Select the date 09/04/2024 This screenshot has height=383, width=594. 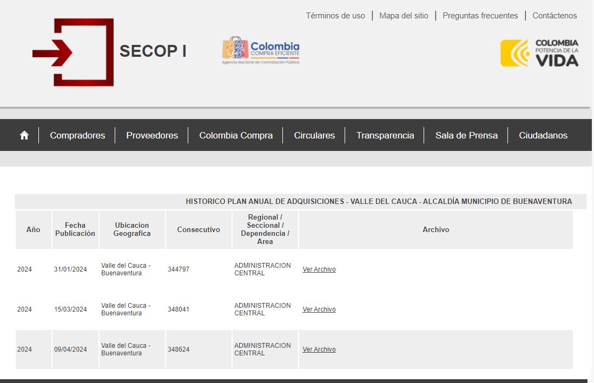70,349
